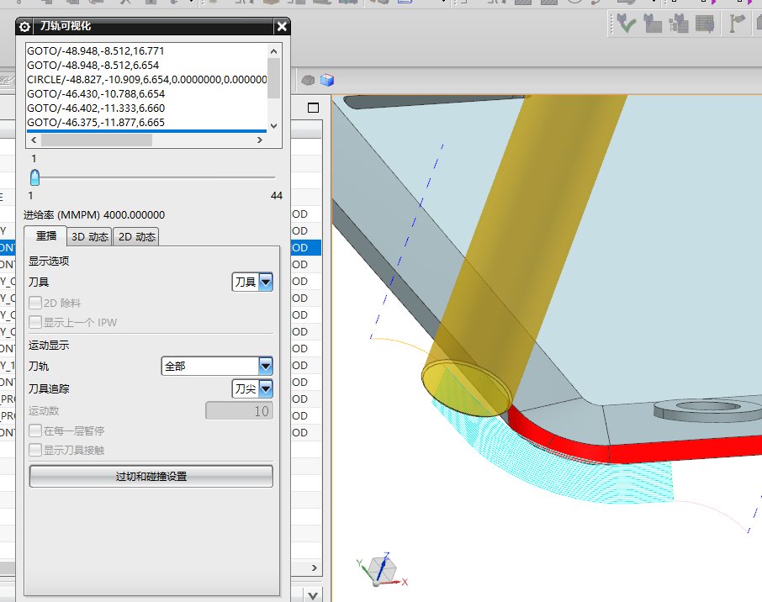Image resolution: width=762 pixels, height=602 pixels.
Task: Click the down chevron below the navigator
Action: (x=313, y=595)
